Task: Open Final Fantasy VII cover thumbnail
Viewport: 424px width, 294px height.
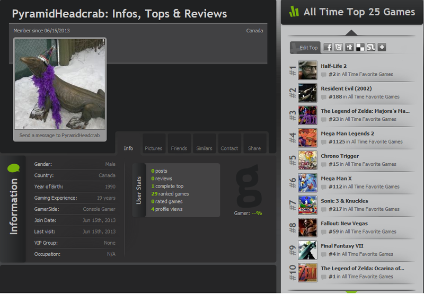Action: [307, 250]
